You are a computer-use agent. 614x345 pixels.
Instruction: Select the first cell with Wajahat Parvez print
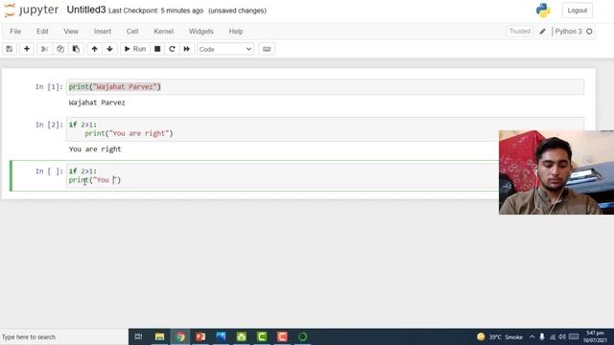click(x=325, y=87)
